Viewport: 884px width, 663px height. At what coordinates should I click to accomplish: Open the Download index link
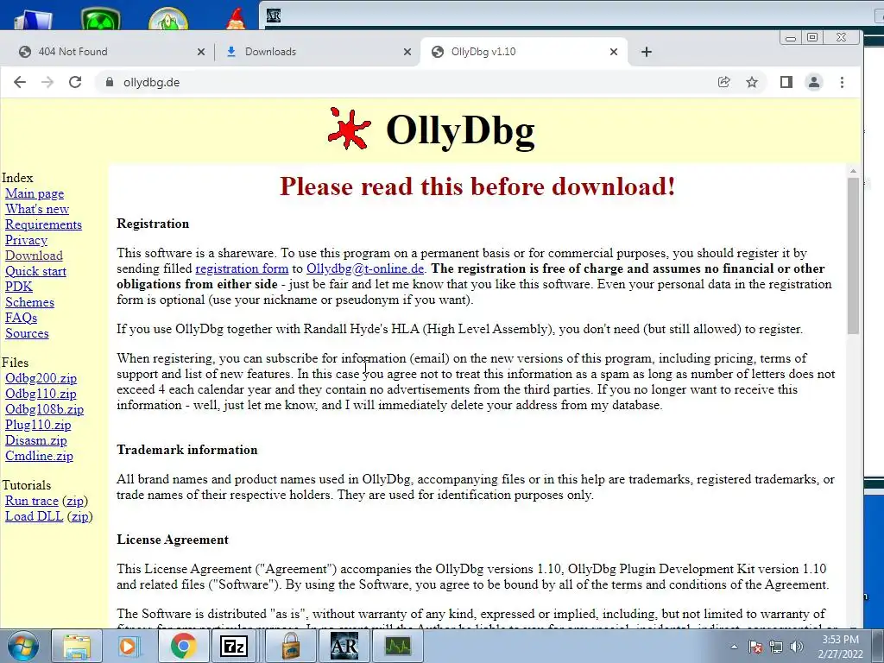pos(34,256)
